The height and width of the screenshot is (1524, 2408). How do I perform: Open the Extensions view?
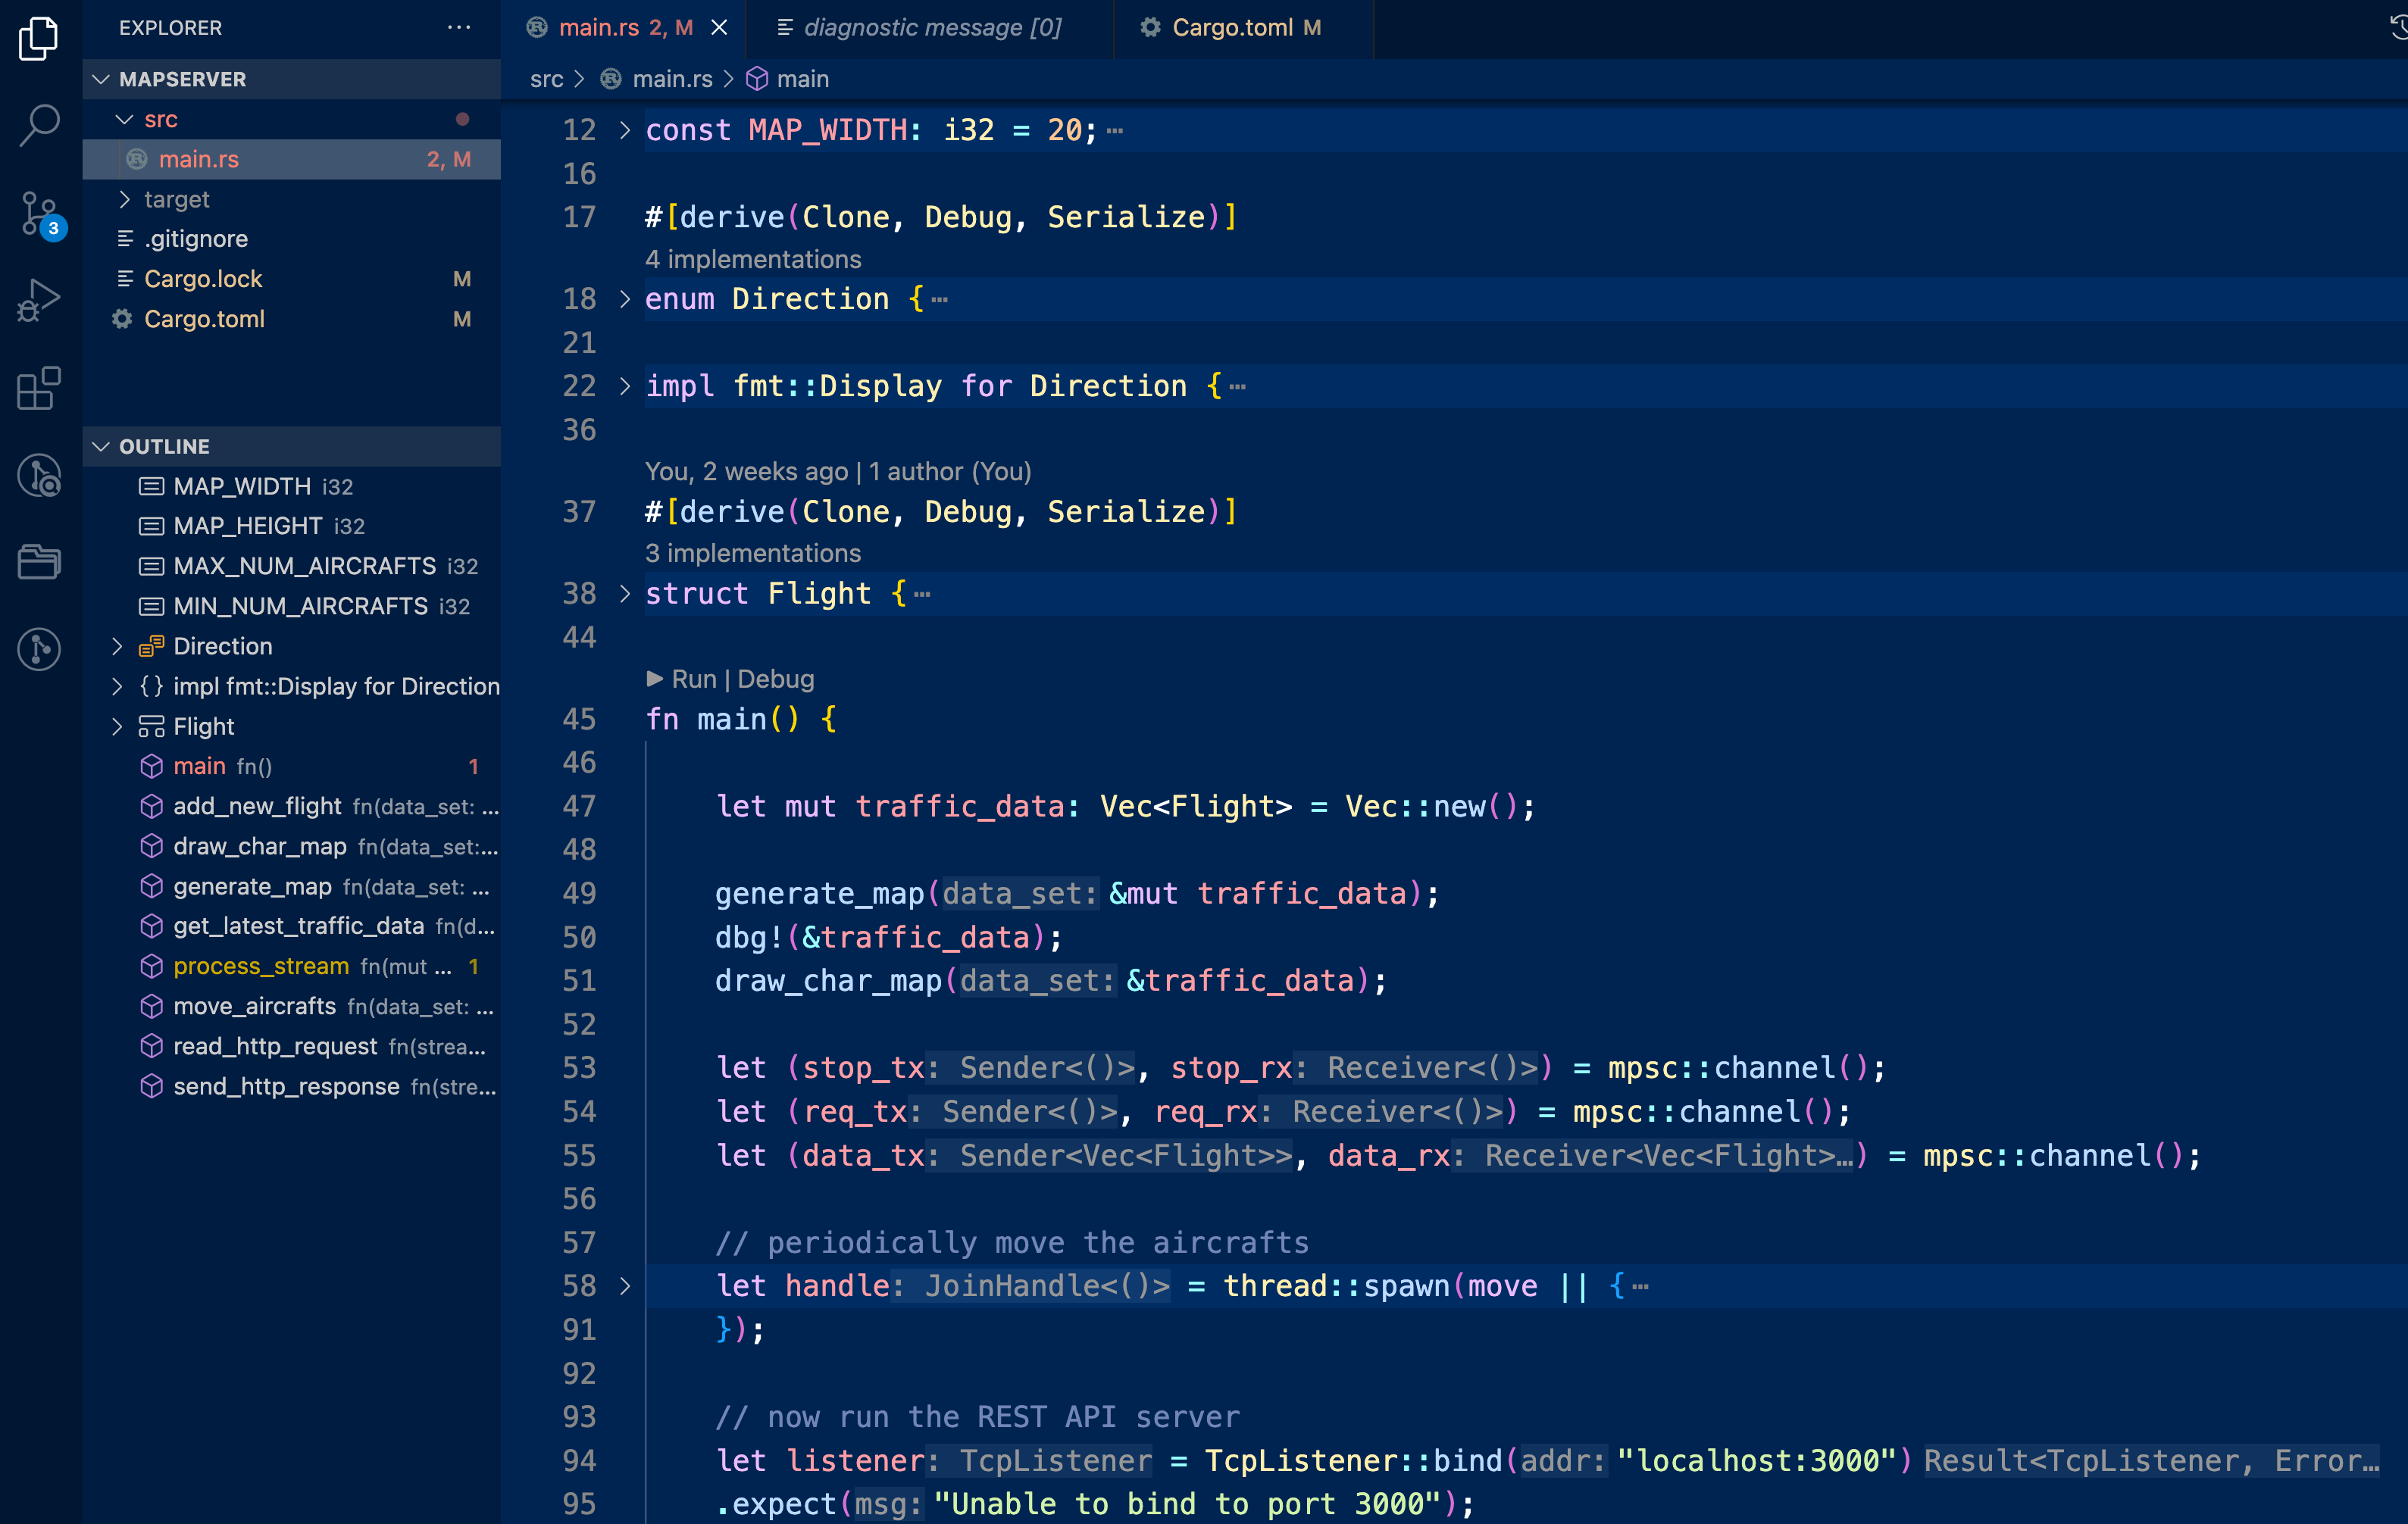(x=40, y=388)
